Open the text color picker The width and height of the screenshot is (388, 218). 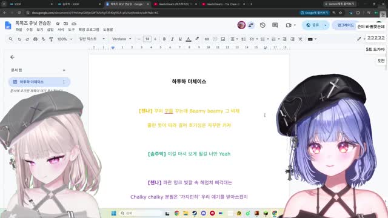[189, 39]
